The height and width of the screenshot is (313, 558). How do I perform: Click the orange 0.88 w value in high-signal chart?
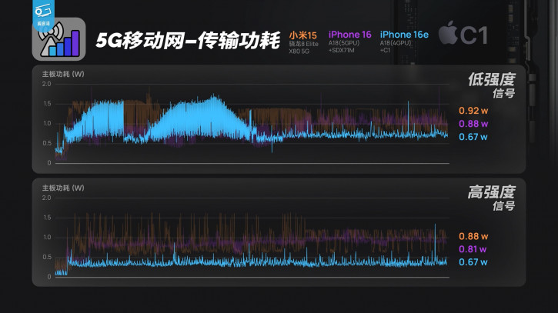[473, 236]
